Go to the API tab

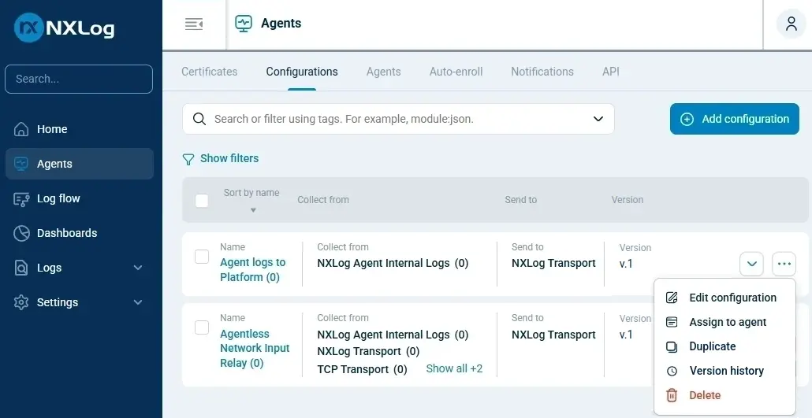click(610, 72)
